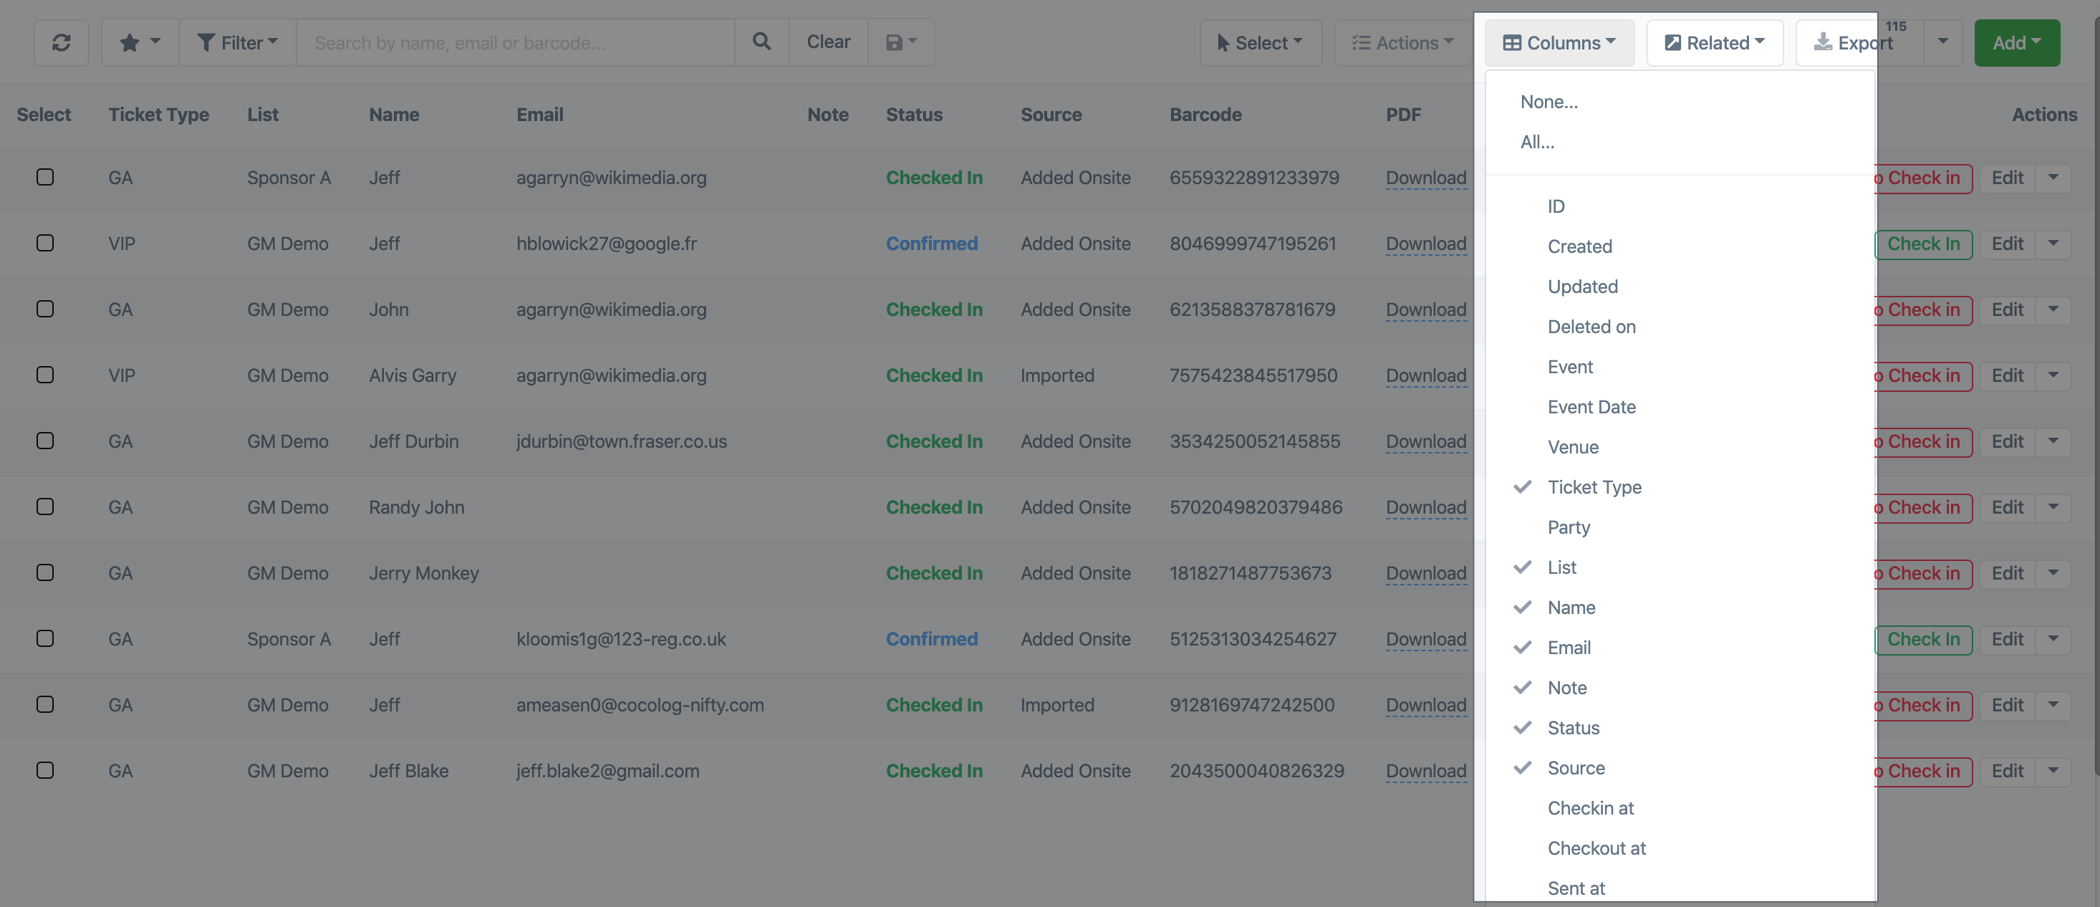Click email jdurbin@town.fraser.co.us
This screenshot has width=2100, height=907.
point(621,441)
